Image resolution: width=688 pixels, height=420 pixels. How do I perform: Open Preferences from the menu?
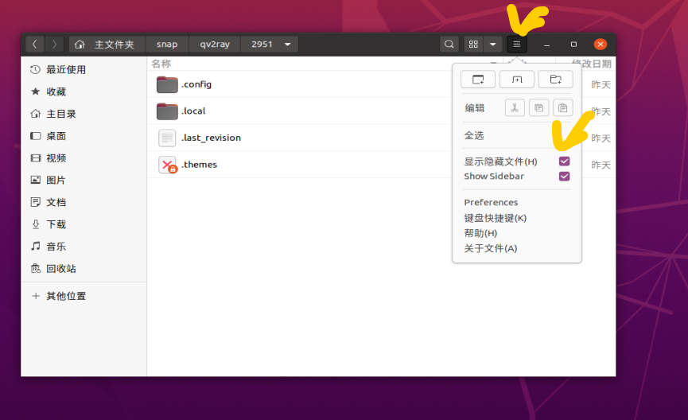(491, 202)
